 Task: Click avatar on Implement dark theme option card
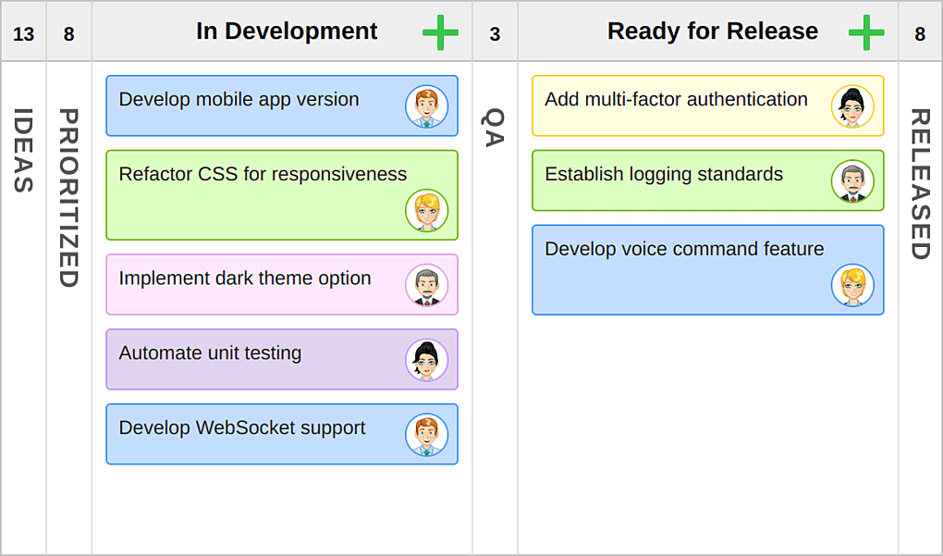point(426,286)
